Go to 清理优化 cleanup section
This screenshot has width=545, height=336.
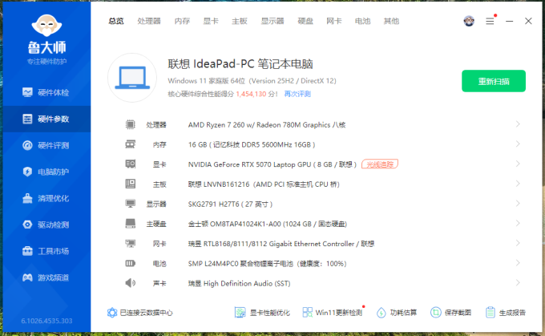(46, 198)
